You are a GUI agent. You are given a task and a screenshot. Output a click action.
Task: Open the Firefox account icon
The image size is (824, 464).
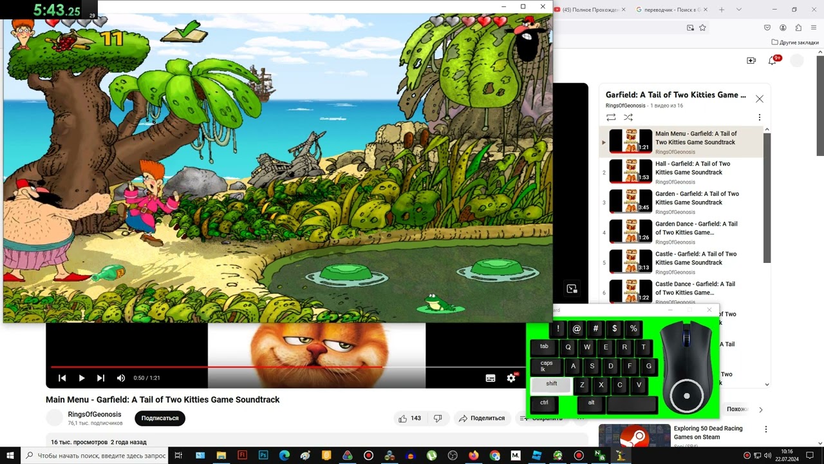tap(783, 28)
